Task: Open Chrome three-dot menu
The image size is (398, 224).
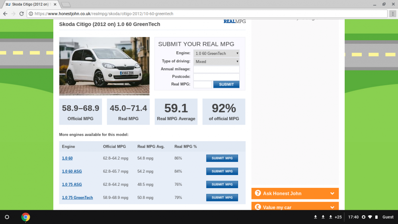Action: tap(393, 14)
